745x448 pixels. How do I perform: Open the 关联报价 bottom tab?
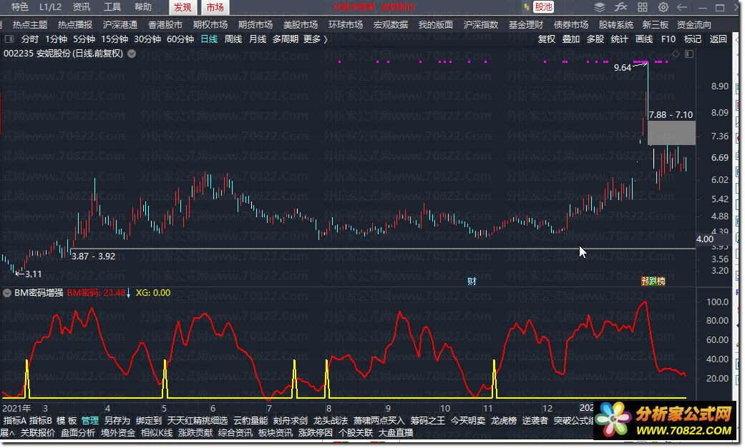(x=38, y=433)
